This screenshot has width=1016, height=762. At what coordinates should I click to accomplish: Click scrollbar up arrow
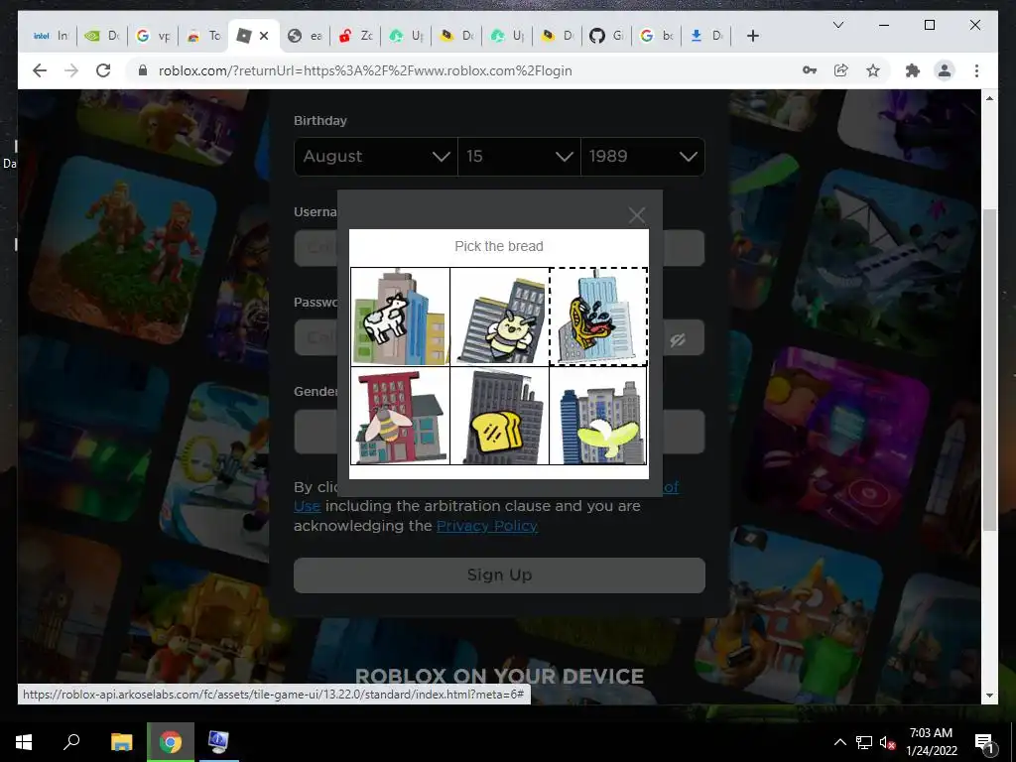[x=989, y=98]
